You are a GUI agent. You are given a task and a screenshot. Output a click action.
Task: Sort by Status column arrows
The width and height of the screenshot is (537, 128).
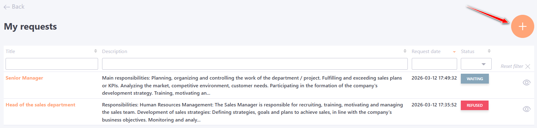point(489,51)
